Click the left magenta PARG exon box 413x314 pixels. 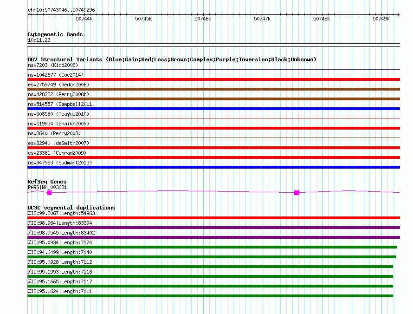[49, 193]
